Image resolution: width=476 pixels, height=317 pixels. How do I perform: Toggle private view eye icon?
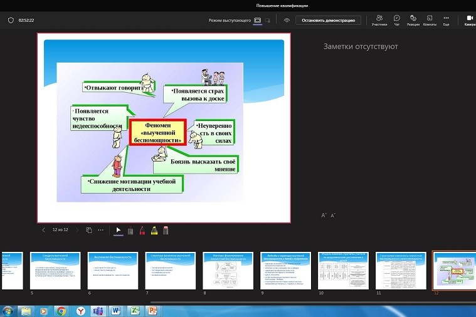click(287, 20)
